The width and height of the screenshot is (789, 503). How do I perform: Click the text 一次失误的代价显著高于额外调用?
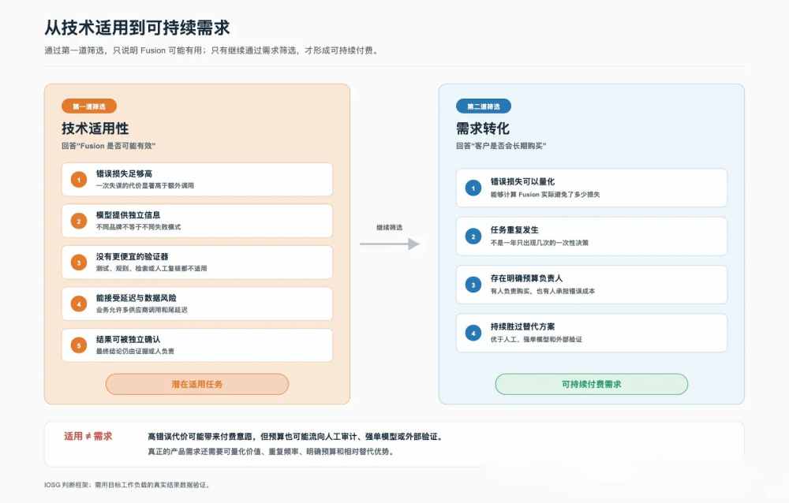tap(145, 185)
